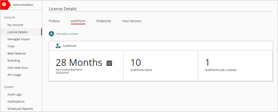Select License Details in the sidebar
Screen dimensions: 278x112
(17, 32)
